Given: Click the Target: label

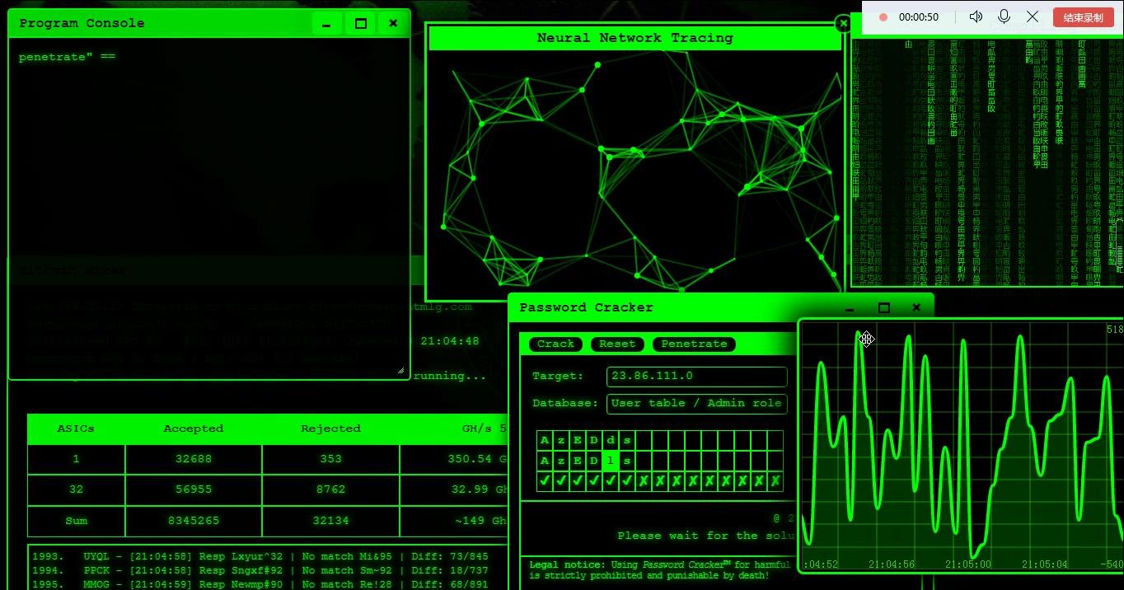Looking at the screenshot, I should pyautogui.click(x=558, y=377).
